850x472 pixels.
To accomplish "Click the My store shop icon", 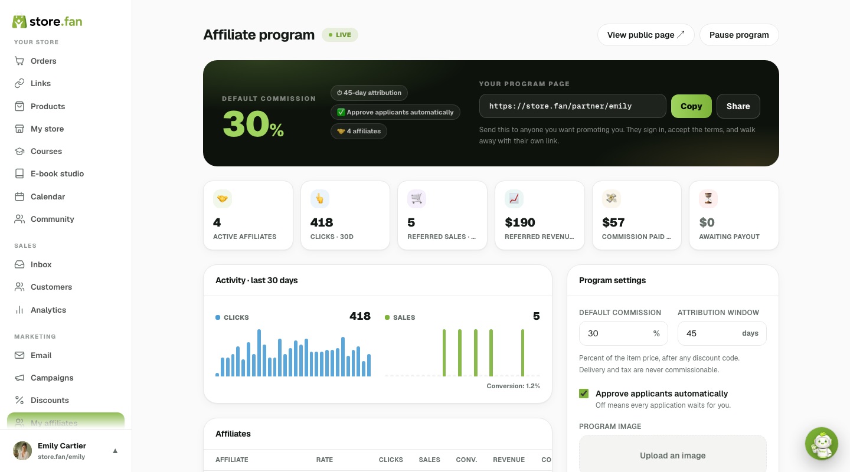I will coord(19,129).
